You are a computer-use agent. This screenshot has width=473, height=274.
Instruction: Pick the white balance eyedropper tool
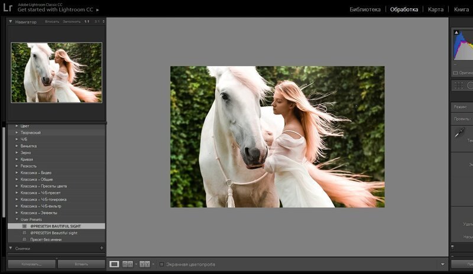coord(459,132)
